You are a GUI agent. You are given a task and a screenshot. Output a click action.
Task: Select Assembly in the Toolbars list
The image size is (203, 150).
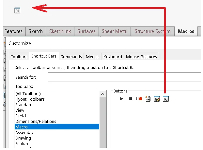[x=24, y=132]
